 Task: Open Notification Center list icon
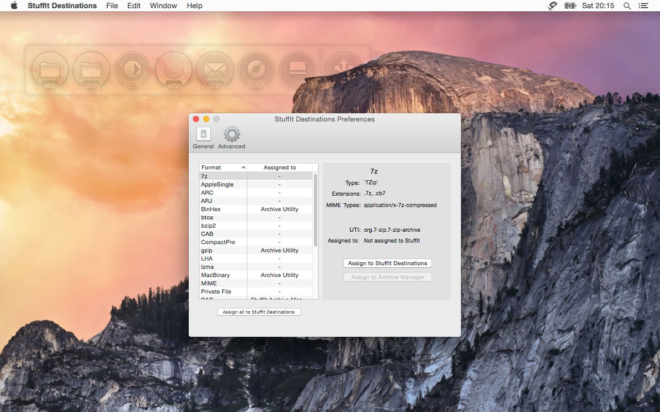(643, 6)
